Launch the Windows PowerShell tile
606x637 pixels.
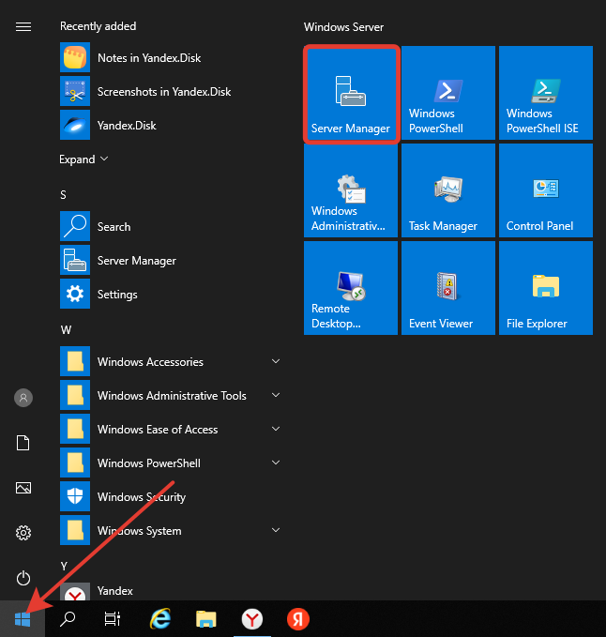[448, 93]
